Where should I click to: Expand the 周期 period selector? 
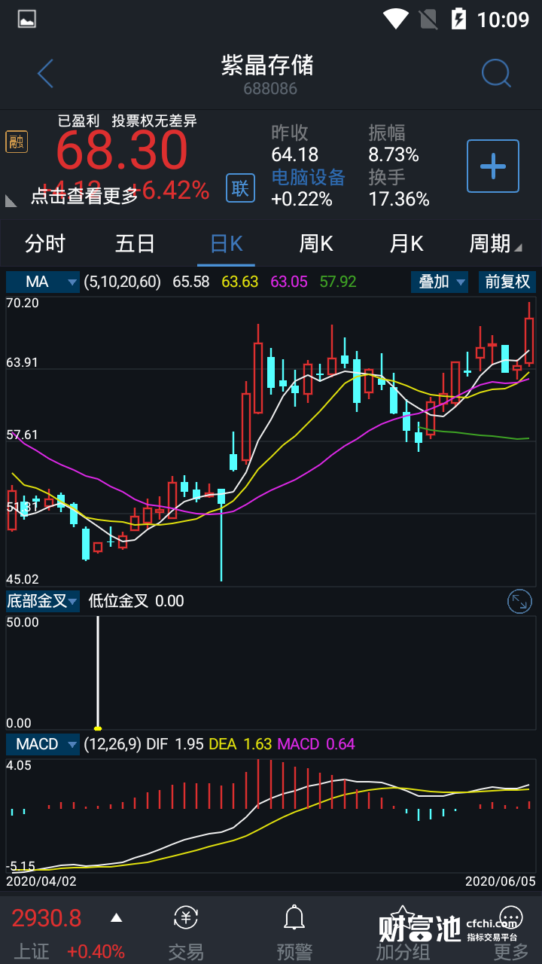pos(495,244)
